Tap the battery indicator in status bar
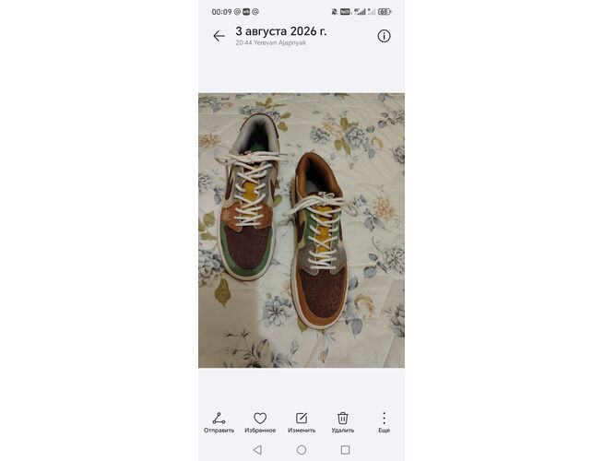The image size is (604, 461). pos(385,12)
